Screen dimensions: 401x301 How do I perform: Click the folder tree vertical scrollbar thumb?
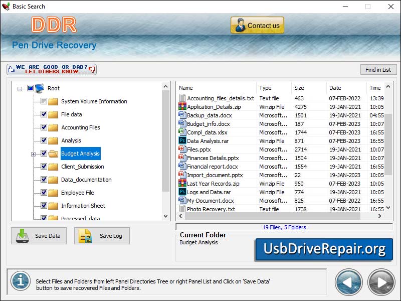point(166,141)
